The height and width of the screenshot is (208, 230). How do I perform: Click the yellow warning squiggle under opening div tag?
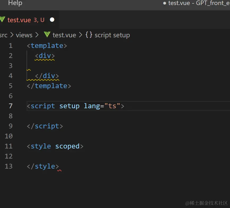pos(45,60)
